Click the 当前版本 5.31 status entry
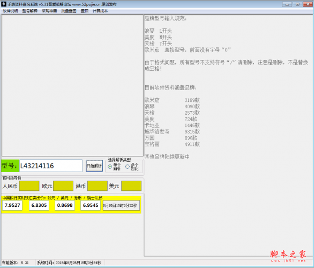This screenshot has width=314, height=268. click(x=16, y=263)
